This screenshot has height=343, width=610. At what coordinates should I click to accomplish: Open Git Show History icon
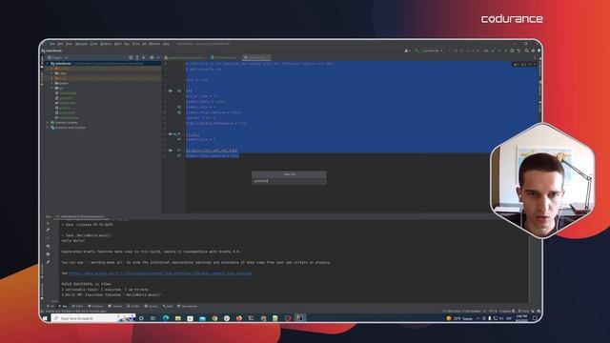tap(512, 50)
